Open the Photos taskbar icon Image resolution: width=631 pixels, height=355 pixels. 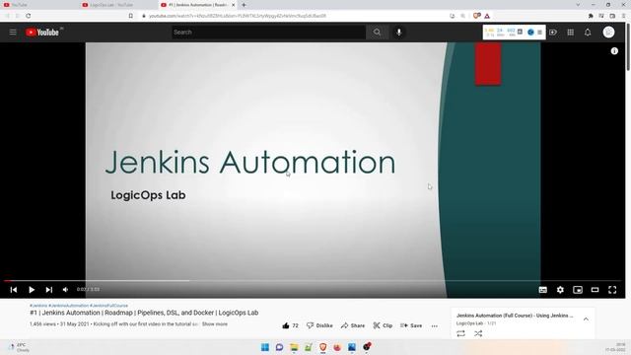click(x=352, y=347)
